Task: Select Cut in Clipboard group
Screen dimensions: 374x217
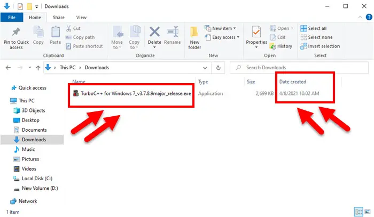Action: coord(73,28)
